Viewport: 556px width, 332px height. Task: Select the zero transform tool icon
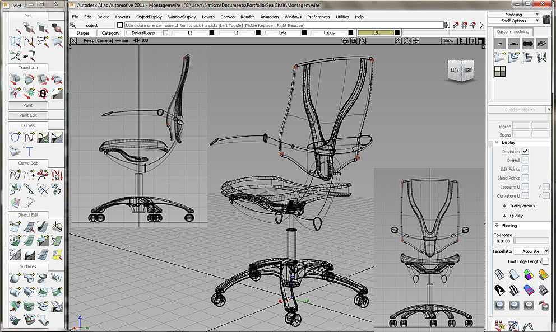point(43,92)
